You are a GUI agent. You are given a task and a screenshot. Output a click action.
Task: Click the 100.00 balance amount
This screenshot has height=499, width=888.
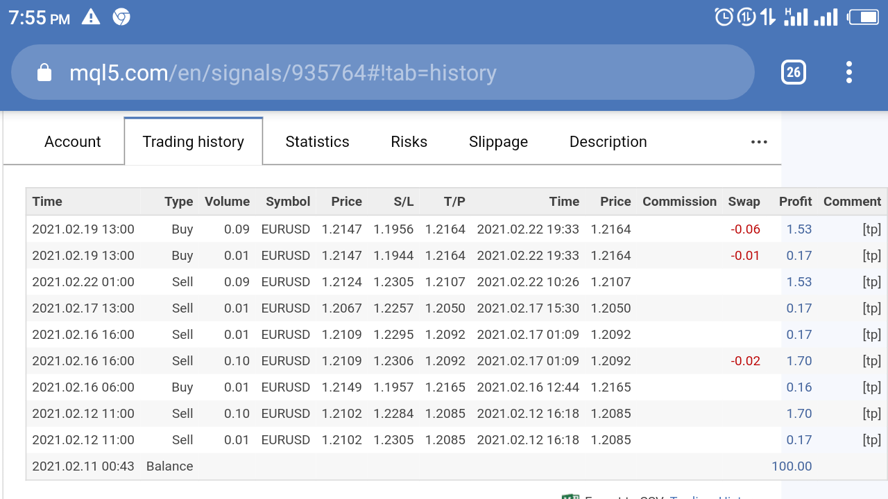792,466
